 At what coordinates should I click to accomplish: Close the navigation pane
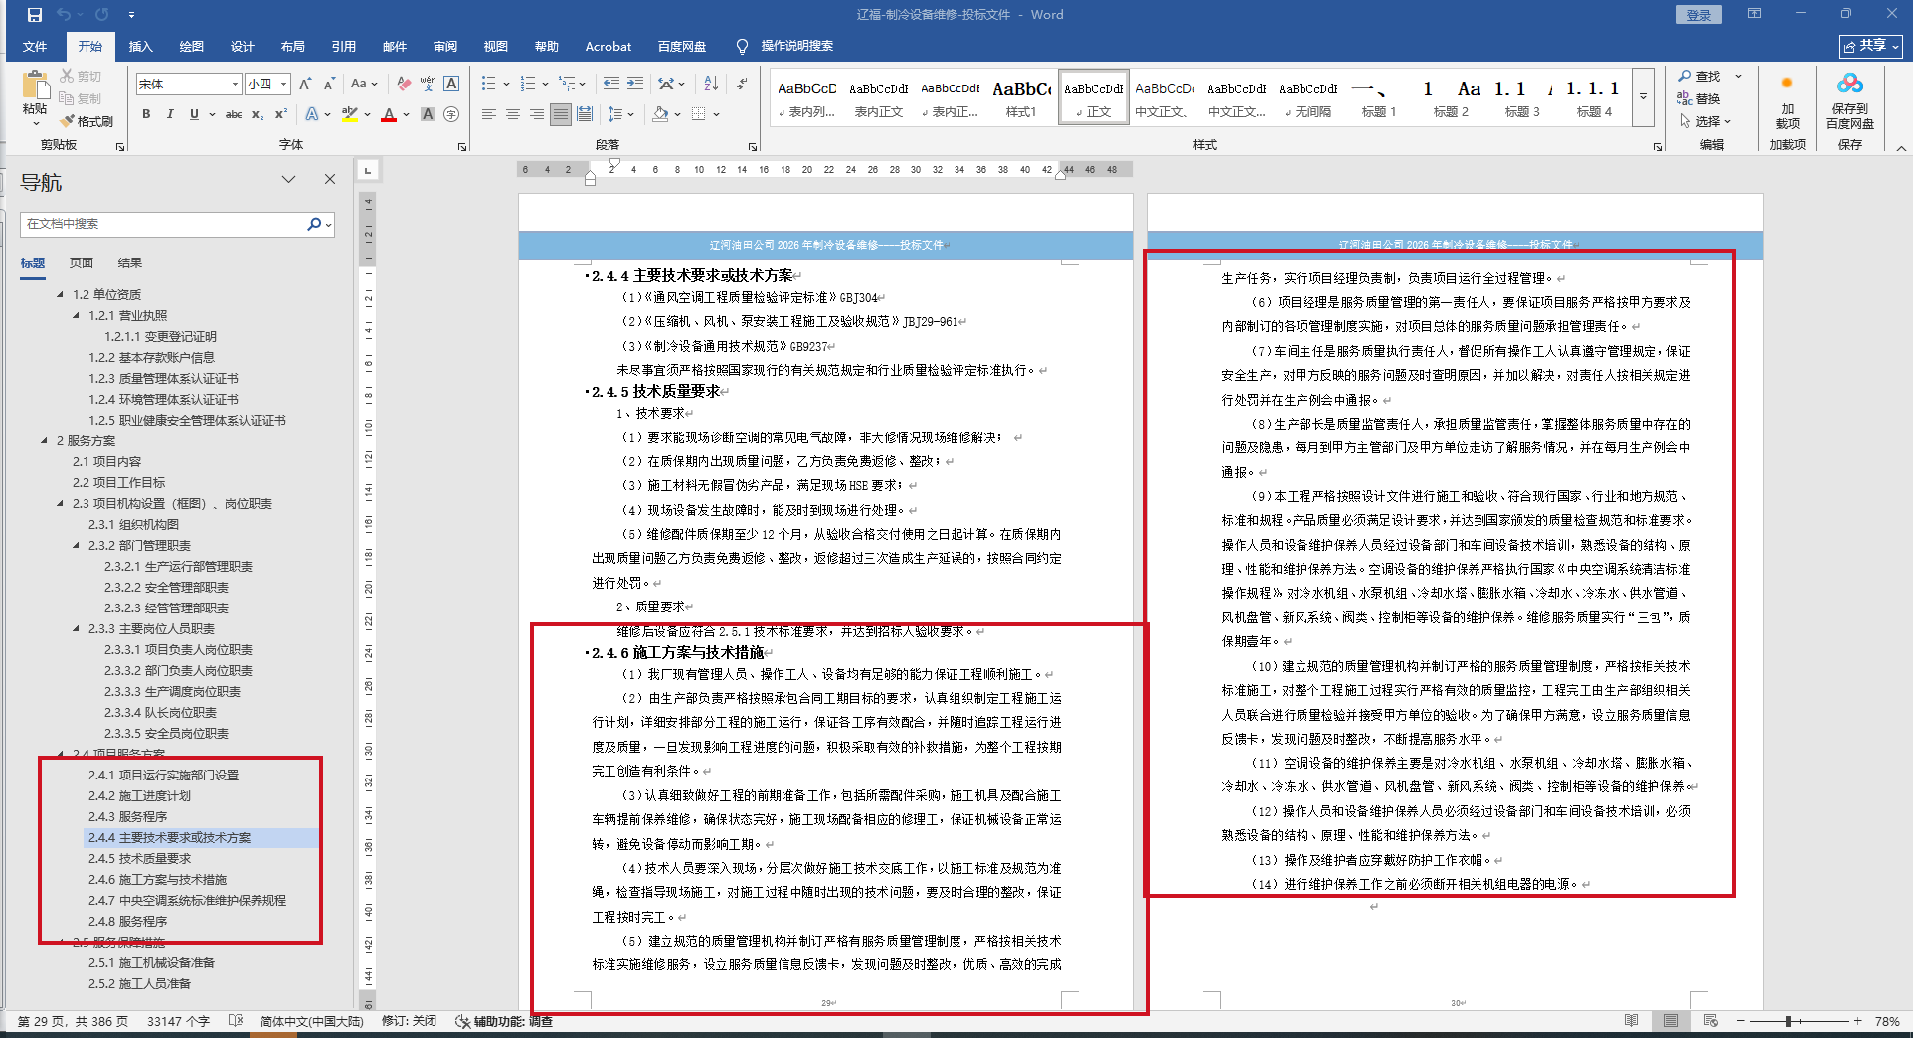pyautogui.click(x=330, y=179)
